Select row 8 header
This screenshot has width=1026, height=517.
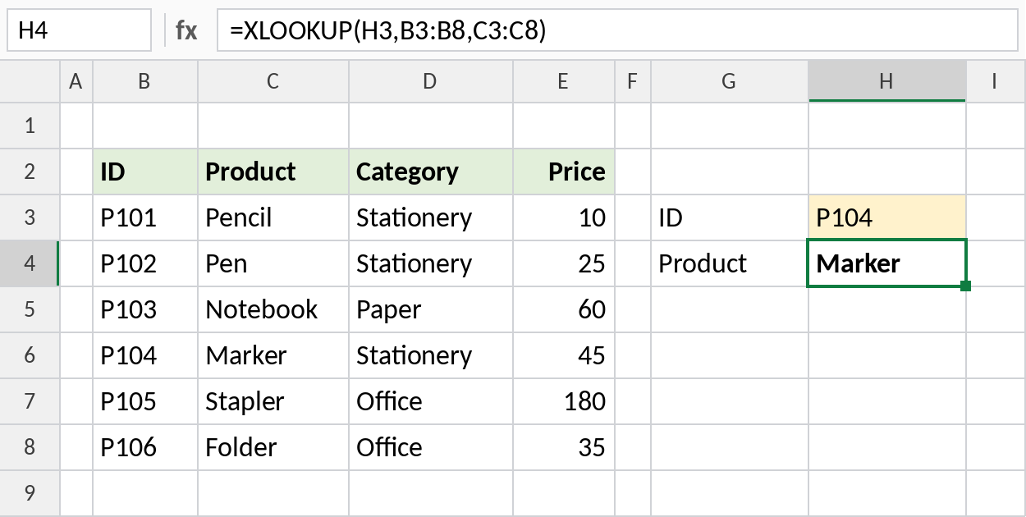[30, 447]
